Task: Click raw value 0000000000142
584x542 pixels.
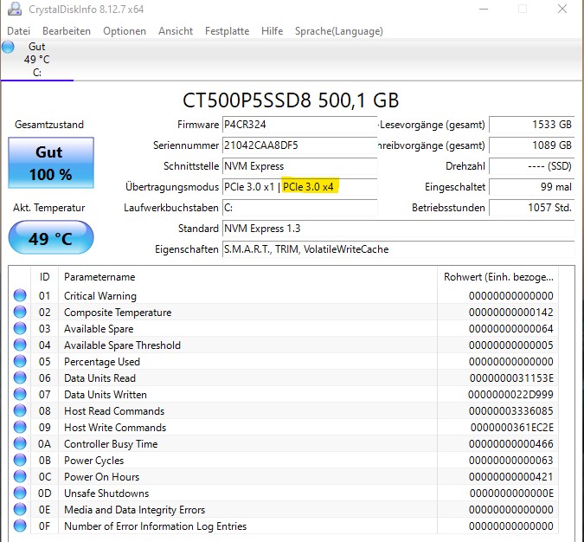Action: [511, 313]
